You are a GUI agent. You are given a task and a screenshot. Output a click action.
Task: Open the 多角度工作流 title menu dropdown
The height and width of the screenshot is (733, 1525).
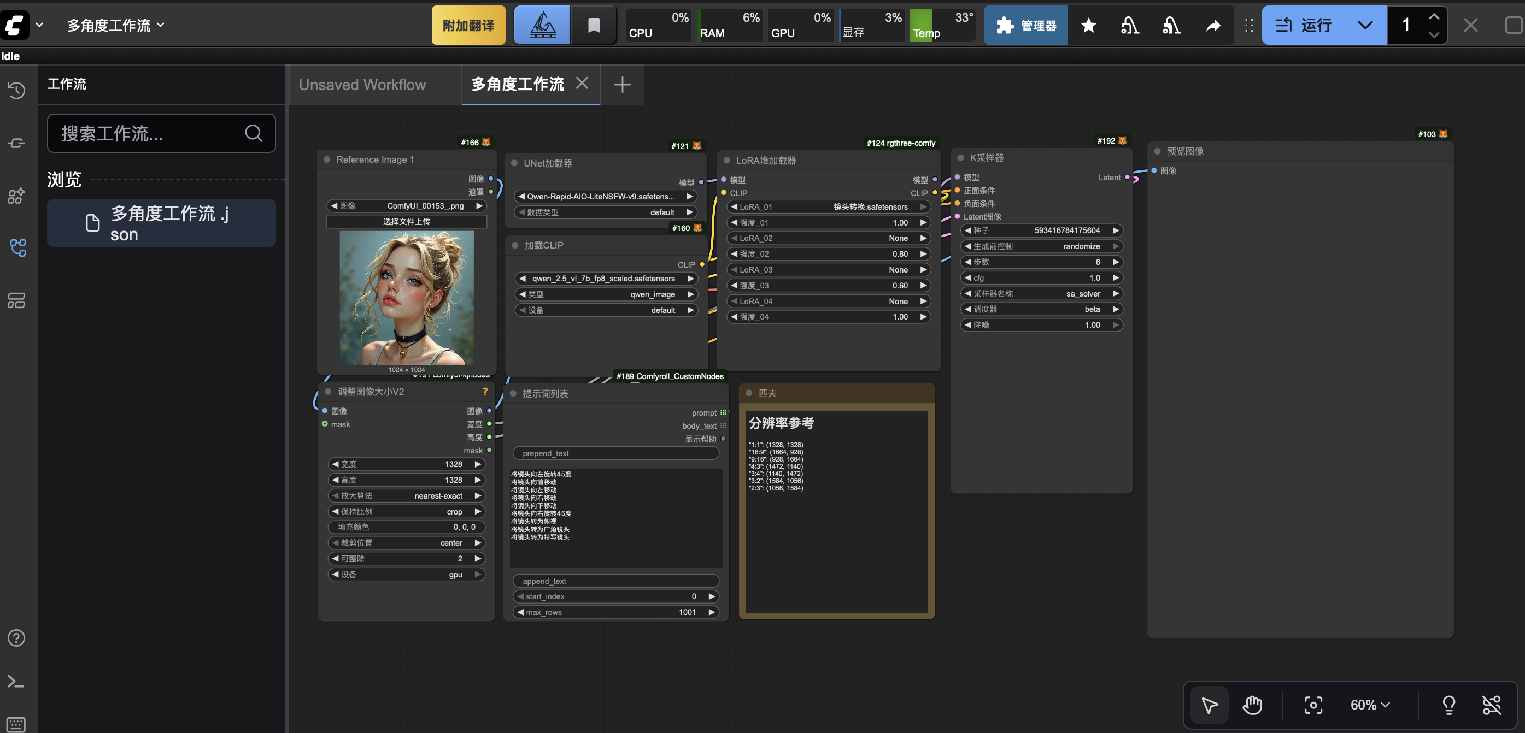coord(116,26)
